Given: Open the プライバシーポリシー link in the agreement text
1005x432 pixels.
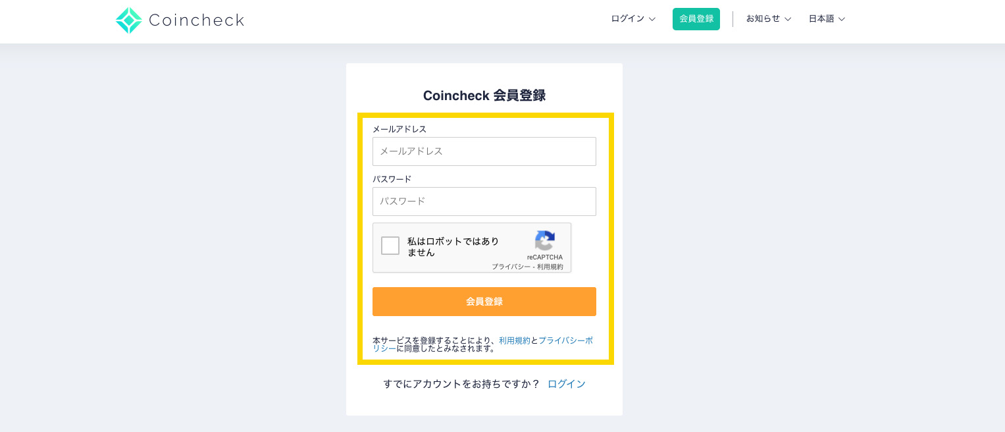Looking at the screenshot, I should pyautogui.click(x=483, y=344).
